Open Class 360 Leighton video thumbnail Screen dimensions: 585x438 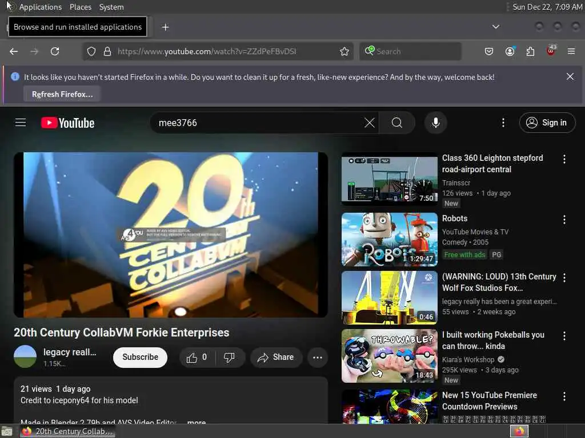(x=390, y=179)
